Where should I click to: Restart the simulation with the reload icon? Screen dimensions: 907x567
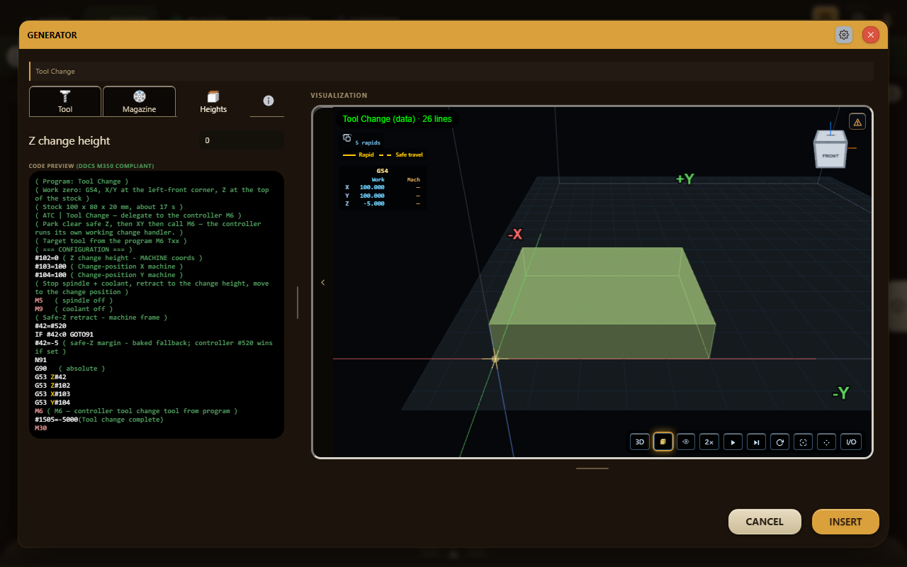click(x=779, y=442)
